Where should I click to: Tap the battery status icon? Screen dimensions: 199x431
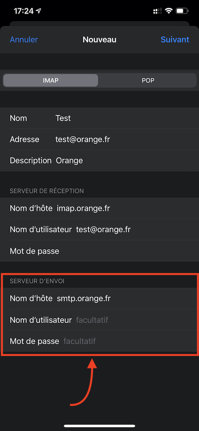[x=183, y=11]
